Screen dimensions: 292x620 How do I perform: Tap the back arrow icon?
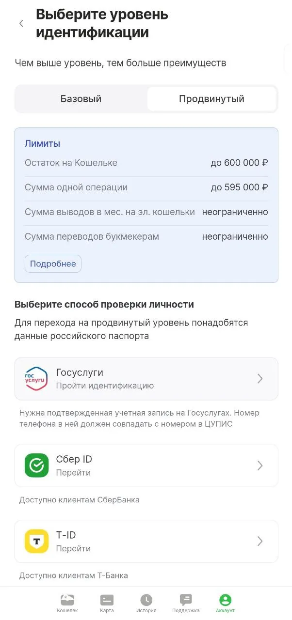[x=21, y=23]
